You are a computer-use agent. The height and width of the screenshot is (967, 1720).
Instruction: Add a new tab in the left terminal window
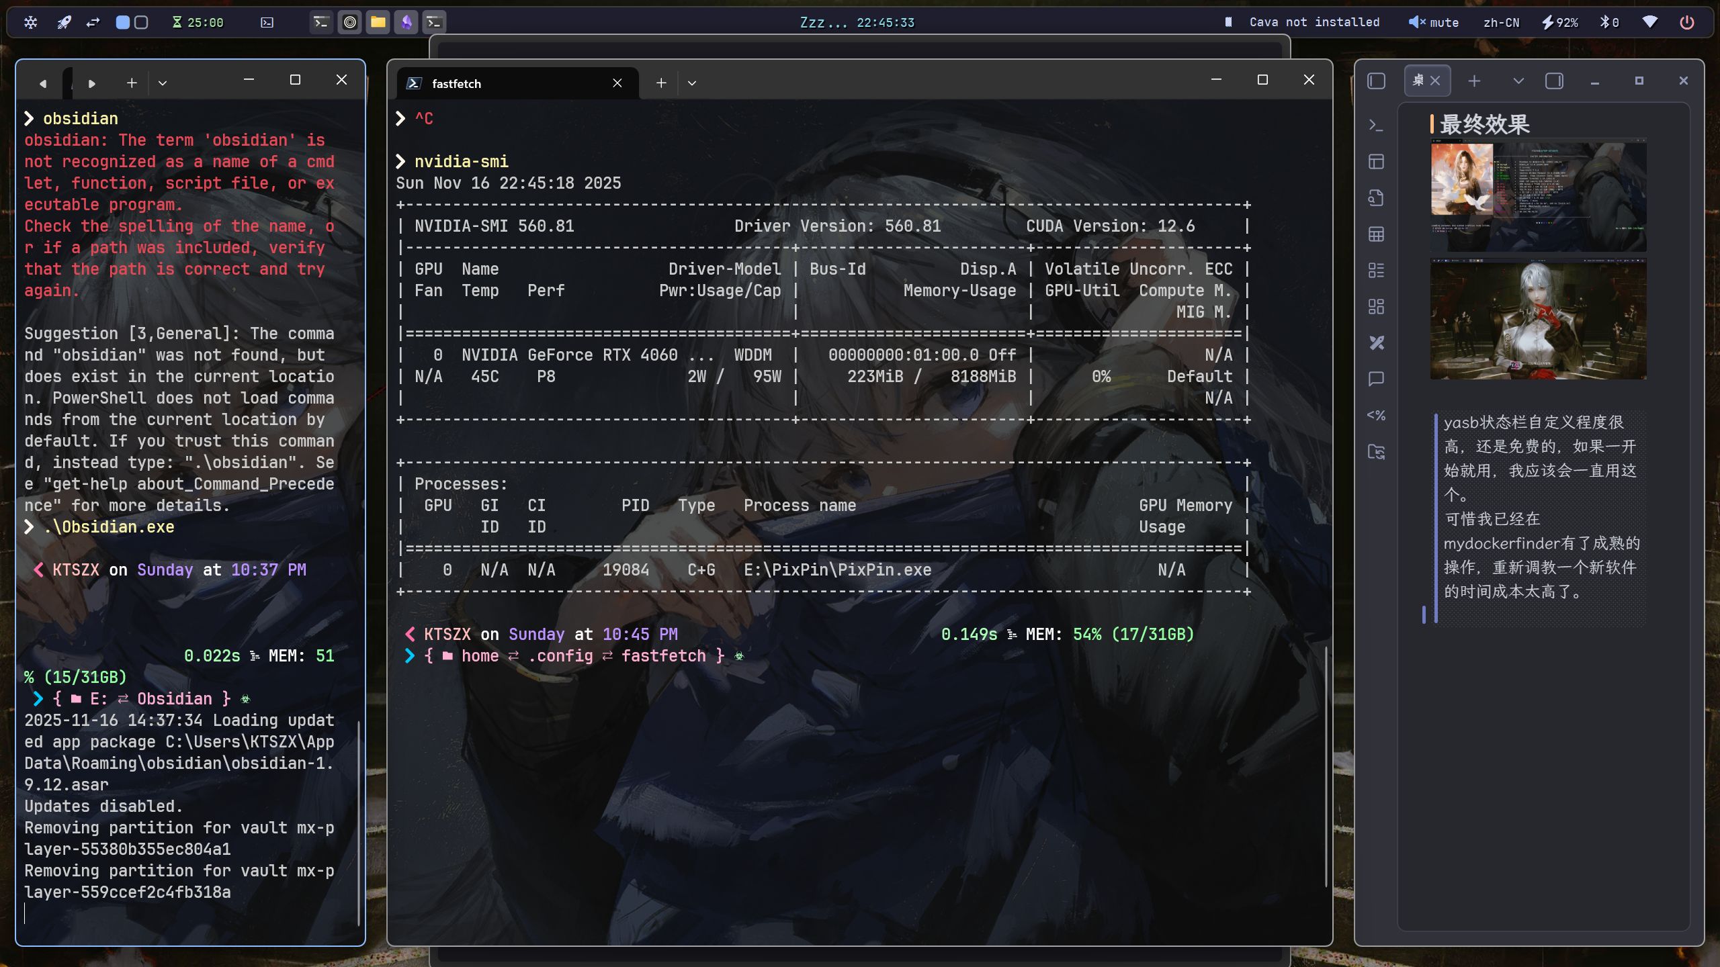(x=132, y=83)
